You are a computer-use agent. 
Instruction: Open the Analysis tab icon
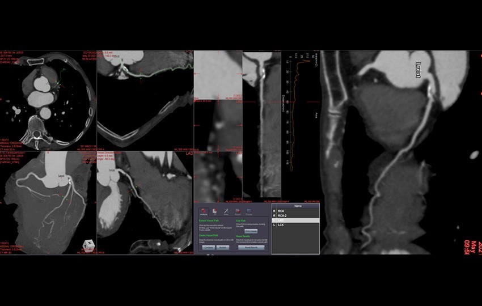pyautogui.click(x=203, y=212)
